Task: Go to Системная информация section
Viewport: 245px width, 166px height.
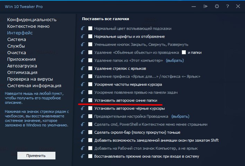Action: coord(34,86)
